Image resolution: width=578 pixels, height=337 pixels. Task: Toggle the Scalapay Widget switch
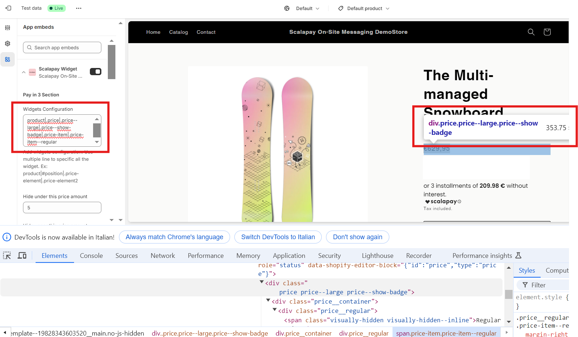(x=96, y=72)
